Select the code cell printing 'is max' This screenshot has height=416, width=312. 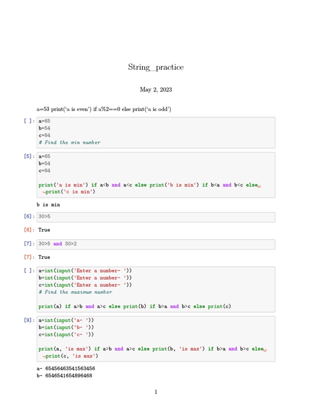(156, 338)
